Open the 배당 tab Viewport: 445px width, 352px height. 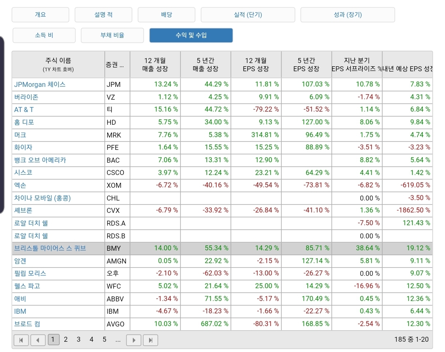coord(166,15)
